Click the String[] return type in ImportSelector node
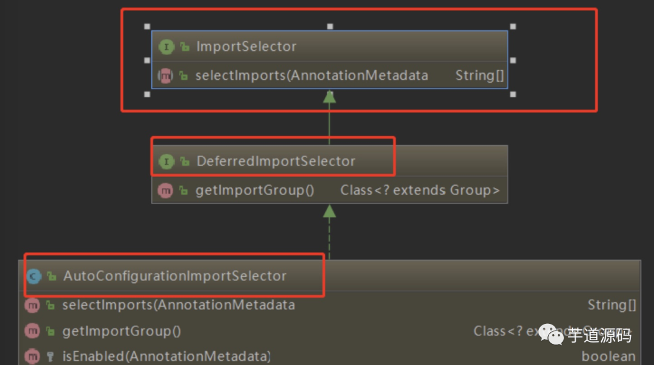654x365 pixels. [x=479, y=76]
